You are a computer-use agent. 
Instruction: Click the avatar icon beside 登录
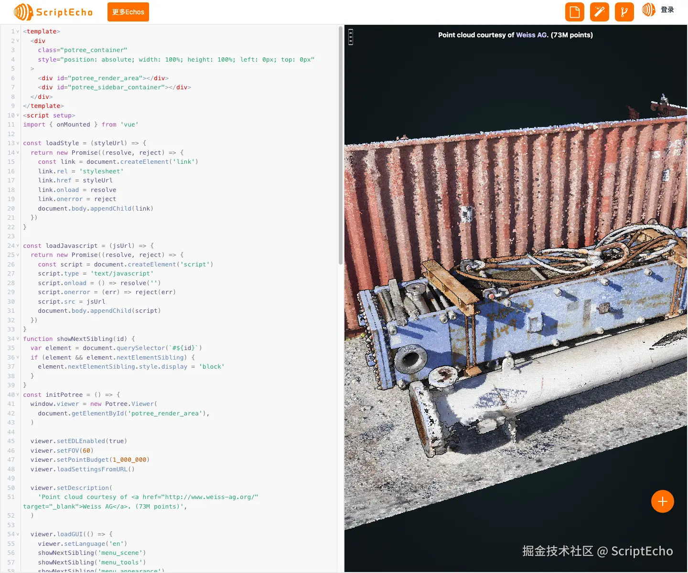[x=648, y=10]
